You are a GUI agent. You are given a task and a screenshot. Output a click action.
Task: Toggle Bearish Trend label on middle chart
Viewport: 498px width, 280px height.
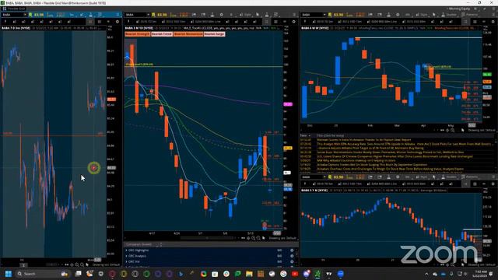(x=162, y=34)
